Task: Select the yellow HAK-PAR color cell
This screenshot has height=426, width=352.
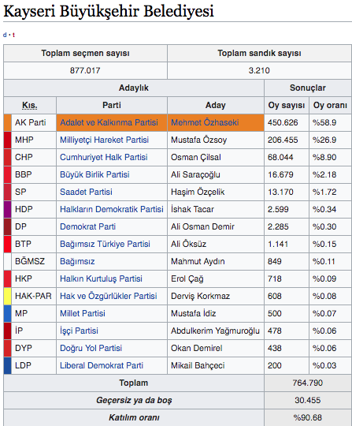Action: point(8,296)
